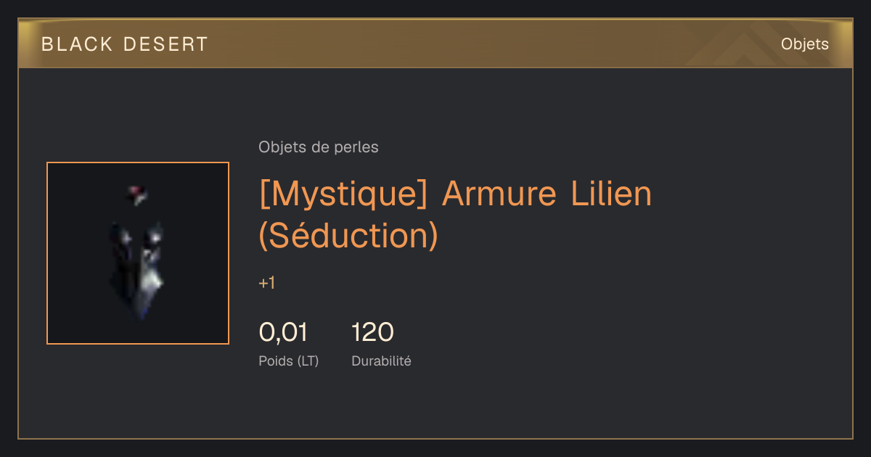Open the BLACK DESERT header title
871x457 pixels.
point(125,44)
